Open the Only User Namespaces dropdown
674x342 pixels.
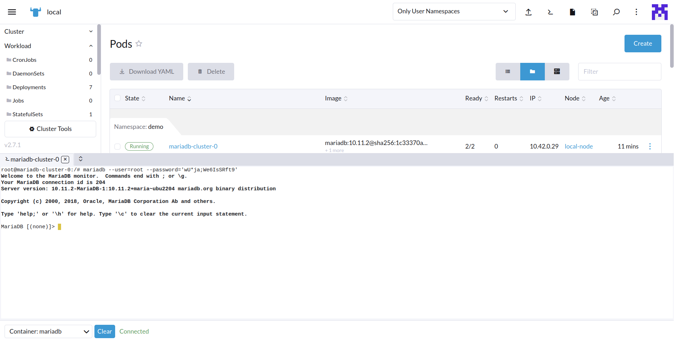pos(454,11)
